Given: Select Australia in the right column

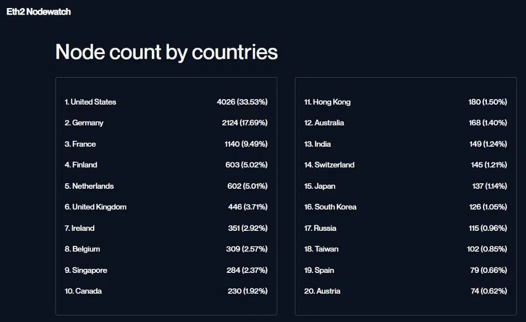Looking at the screenshot, I should click(x=324, y=123).
